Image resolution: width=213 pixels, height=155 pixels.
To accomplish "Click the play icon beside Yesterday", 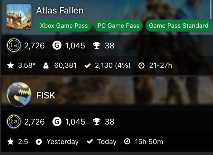I will 39,142.
